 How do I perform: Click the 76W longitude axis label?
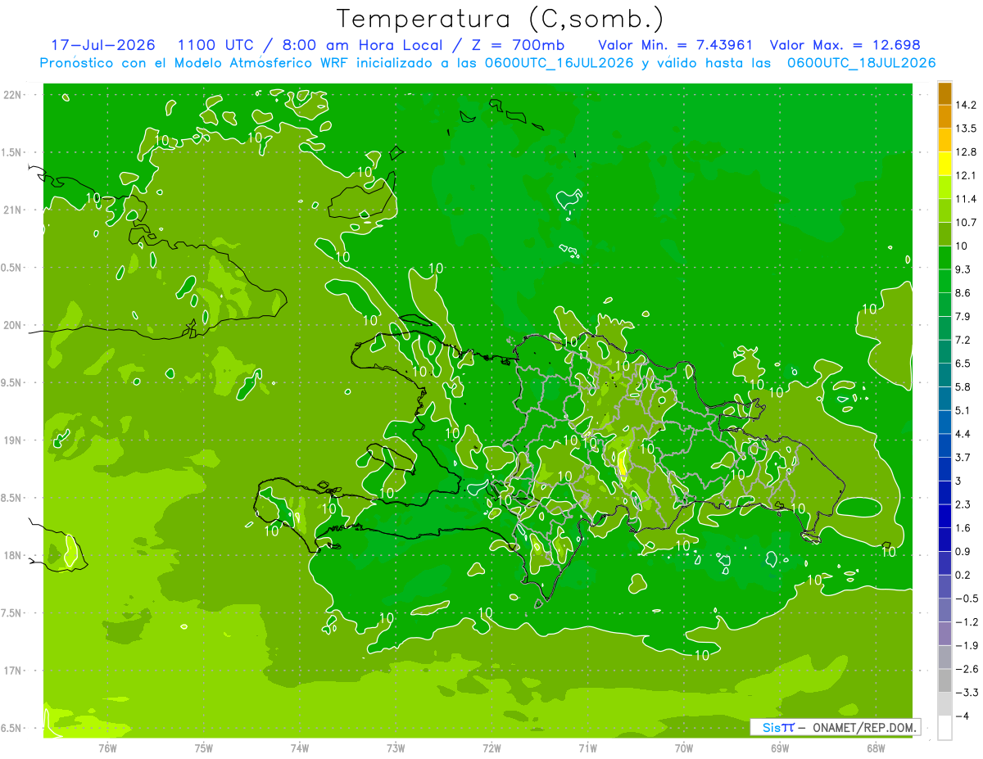click(x=107, y=748)
